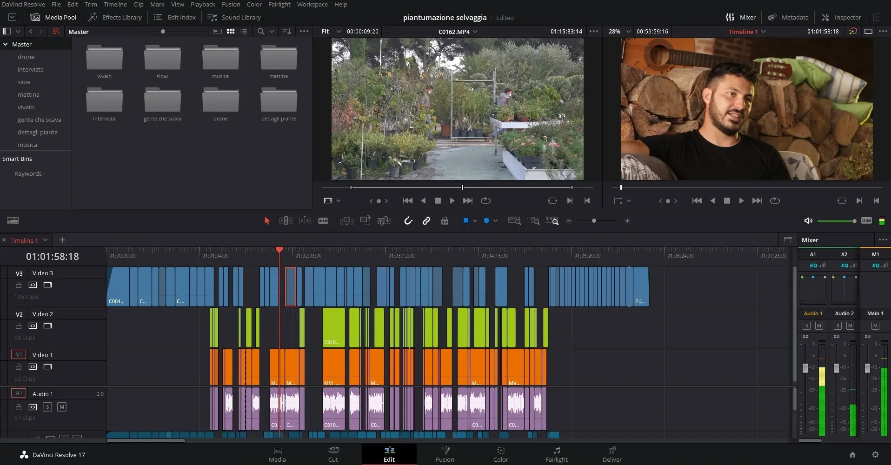The image size is (891, 465).
Task: Open the source viewer Fit zoom dropdown
Action: coord(331,31)
